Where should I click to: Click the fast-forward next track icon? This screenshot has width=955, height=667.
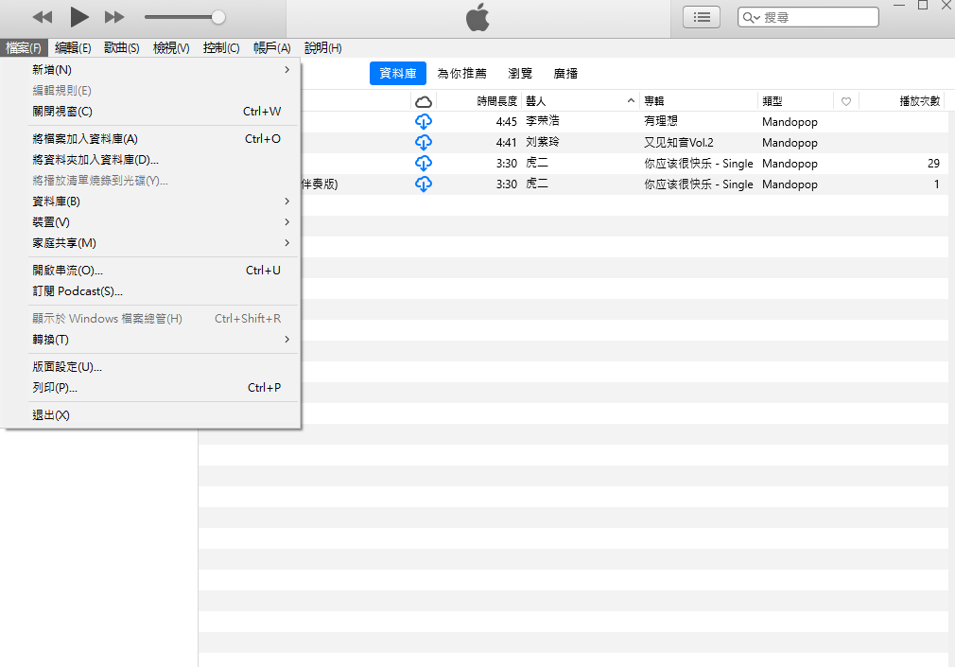click(114, 17)
